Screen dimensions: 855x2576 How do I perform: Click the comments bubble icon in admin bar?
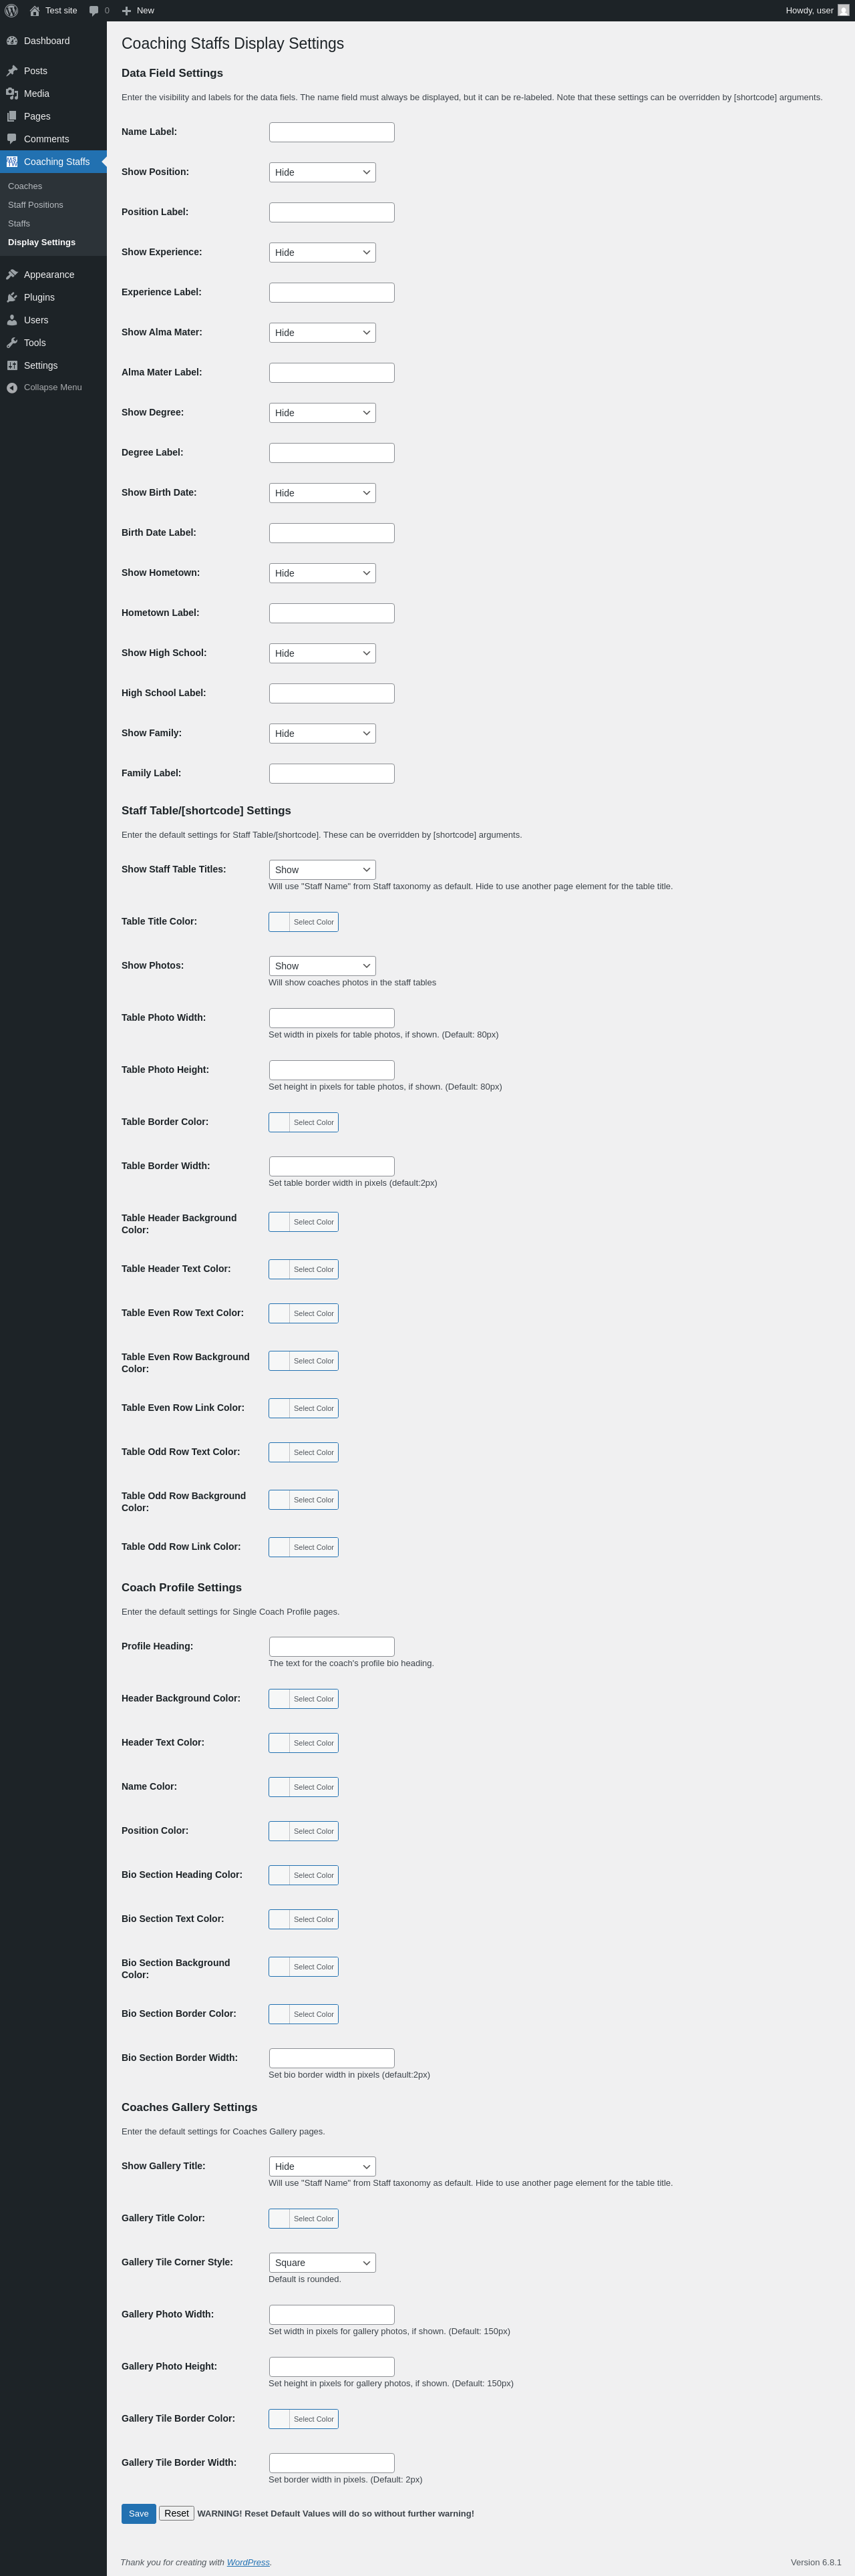pyautogui.click(x=94, y=10)
